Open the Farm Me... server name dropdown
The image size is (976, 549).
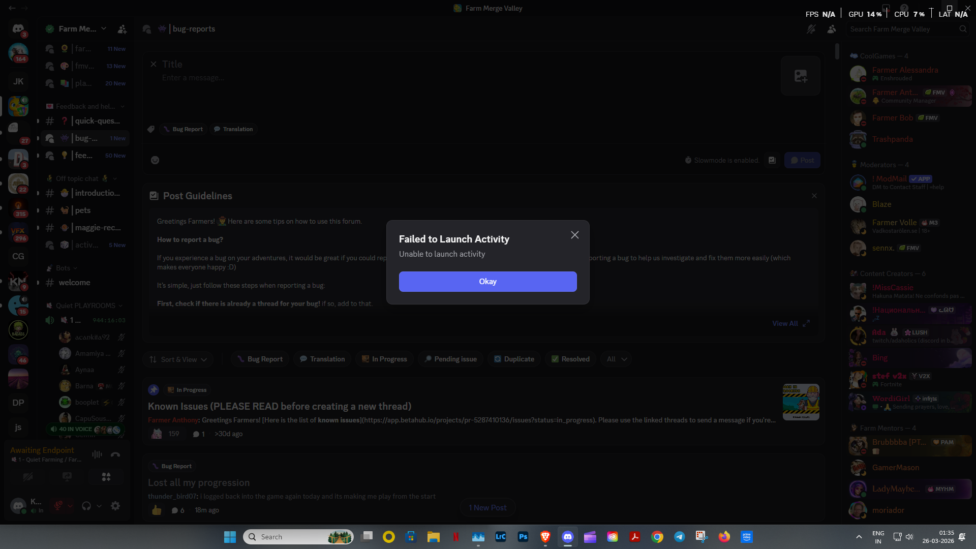(77, 29)
